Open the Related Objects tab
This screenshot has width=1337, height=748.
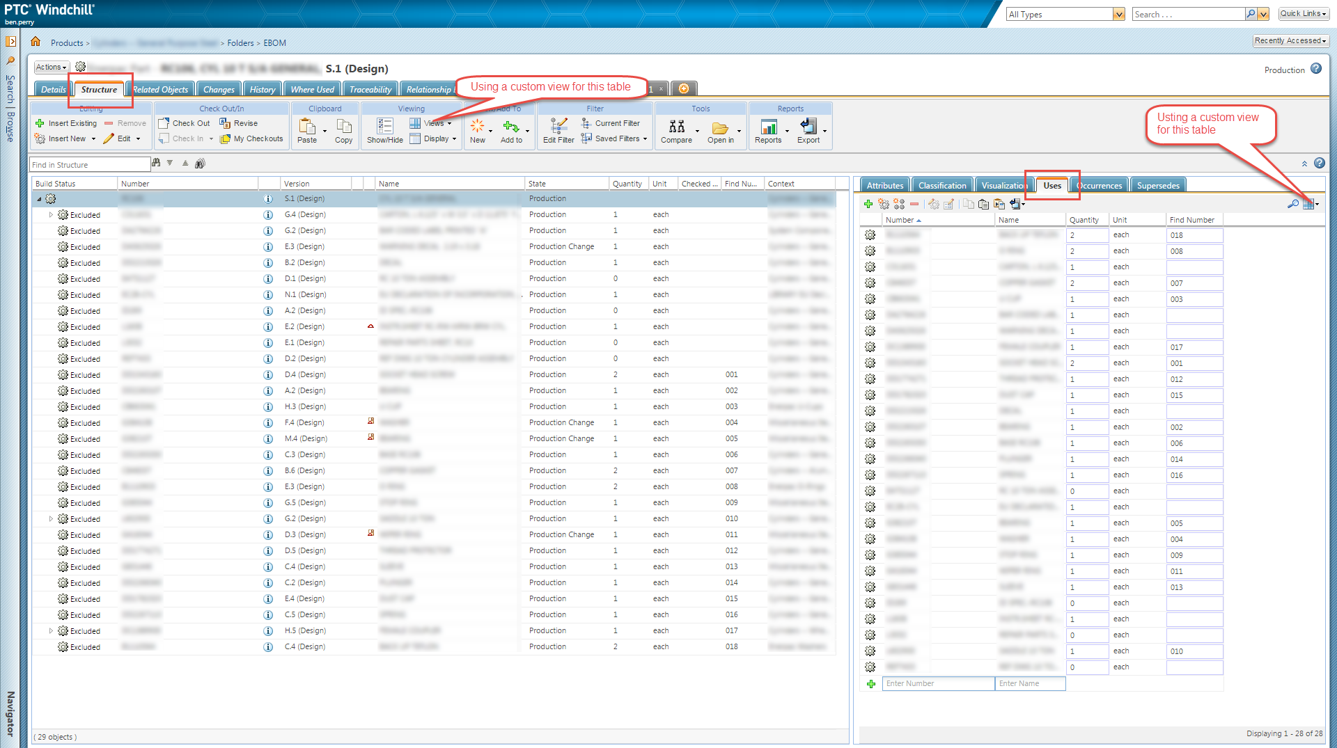(160, 89)
